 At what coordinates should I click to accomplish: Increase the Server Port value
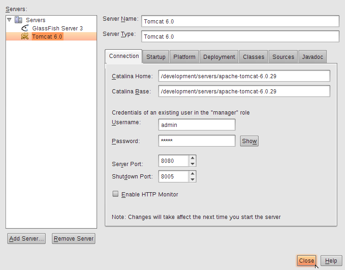coord(193,158)
